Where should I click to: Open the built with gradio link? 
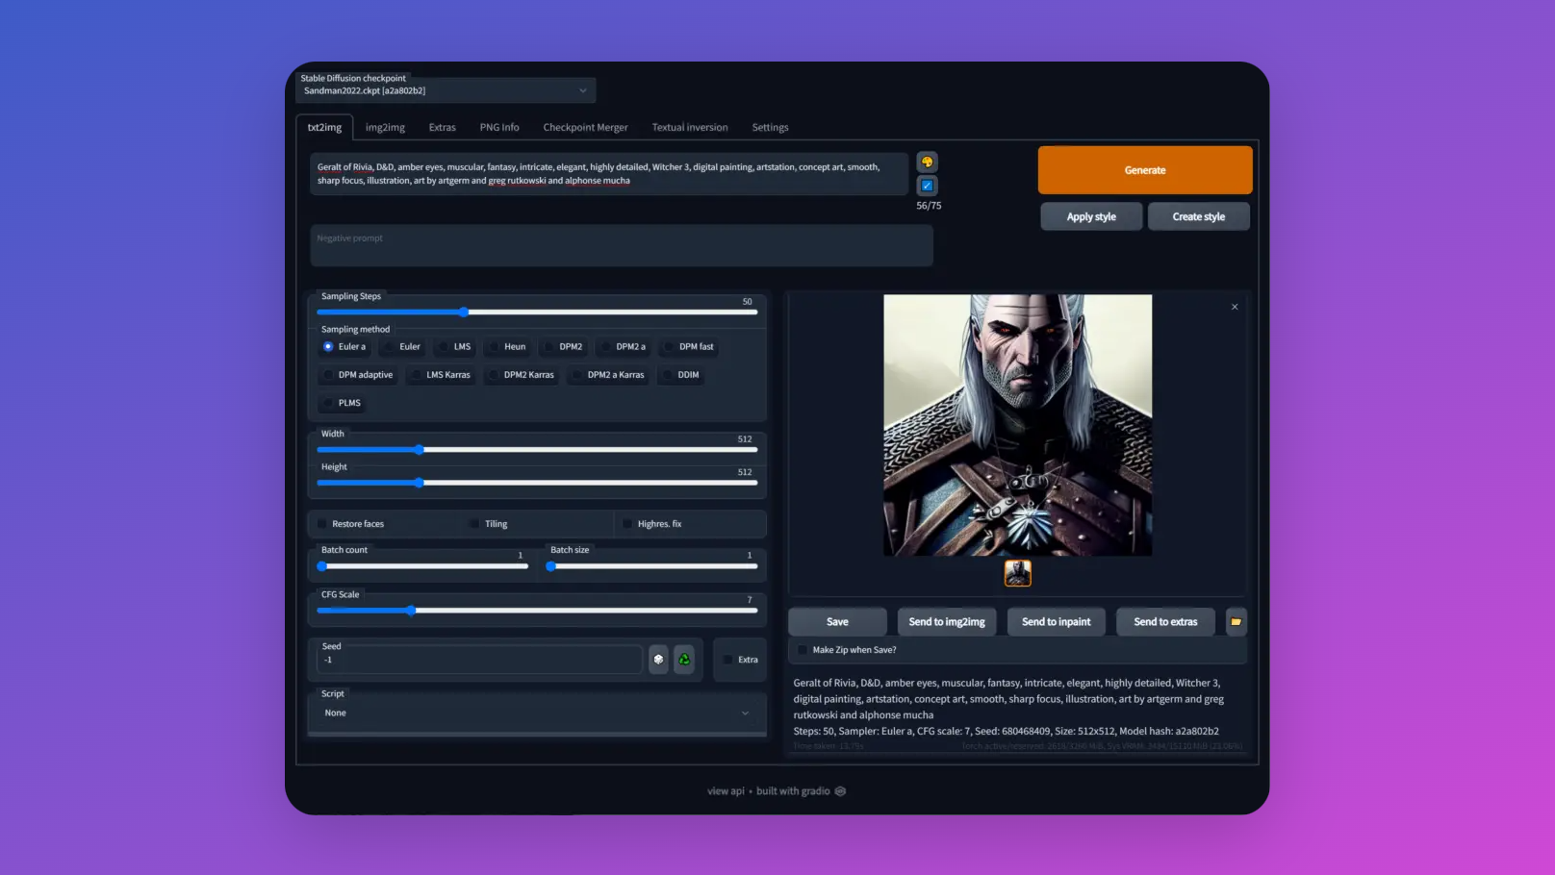(x=801, y=791)
